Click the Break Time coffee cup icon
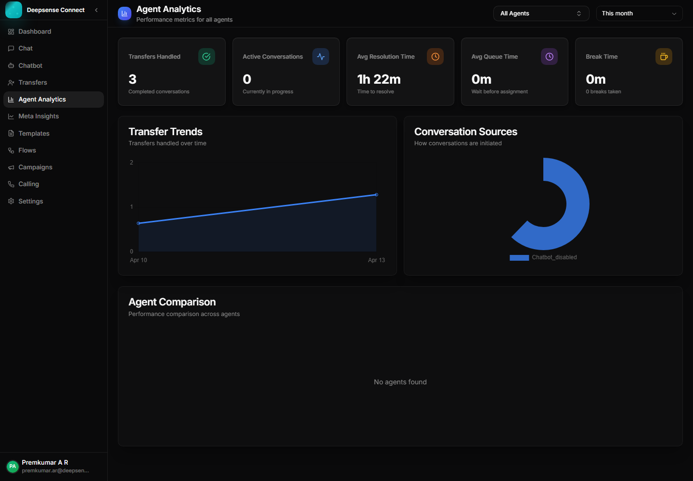This screenshot has height=481, width=693. tap(664, 56)
